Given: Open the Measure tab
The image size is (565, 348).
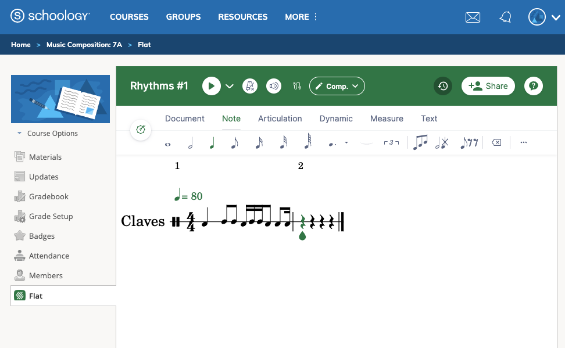Looking at the screenshot, I should pos(387,119).
